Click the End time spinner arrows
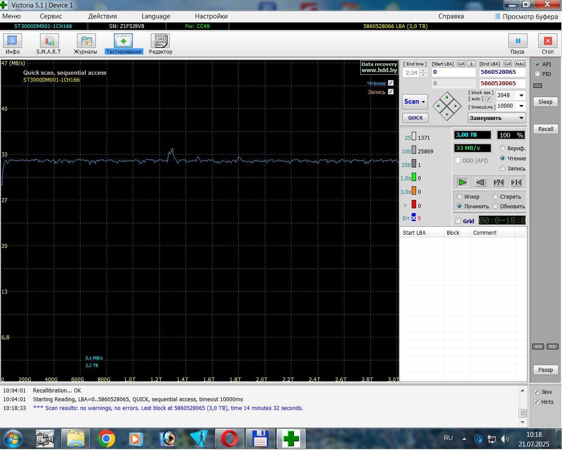Screen dimensions: 563x450 [x=423, y=73]
